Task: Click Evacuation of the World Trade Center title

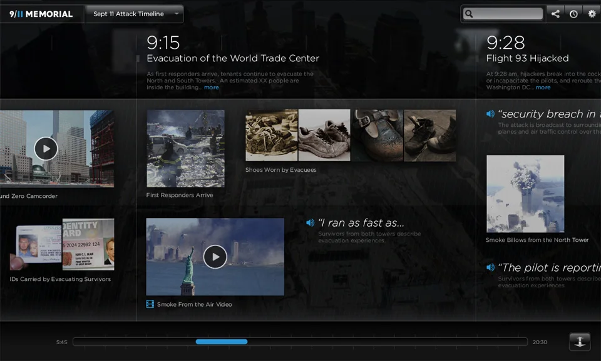Action: point(233,59)
